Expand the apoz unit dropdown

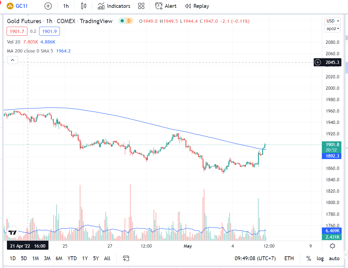coord(332,28)
